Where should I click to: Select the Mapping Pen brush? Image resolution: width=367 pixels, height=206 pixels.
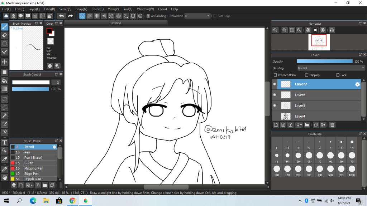tap(33, 168)
